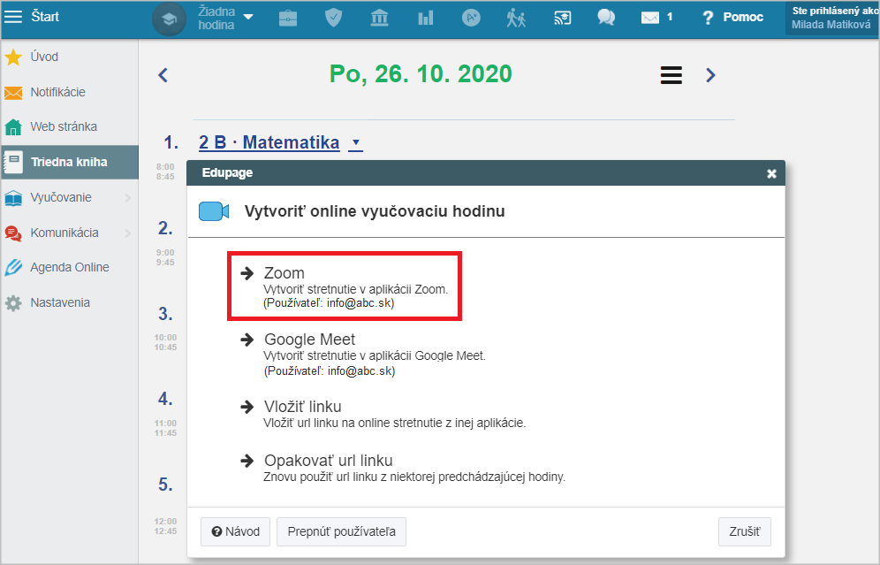Click the date Po, 26. 10. 2020
880x565 pixels.
pyautogui.click(x=421, y=74)
